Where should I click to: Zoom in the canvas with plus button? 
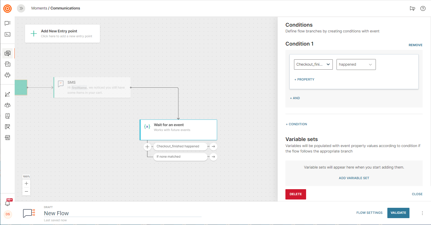click(26, 183)
